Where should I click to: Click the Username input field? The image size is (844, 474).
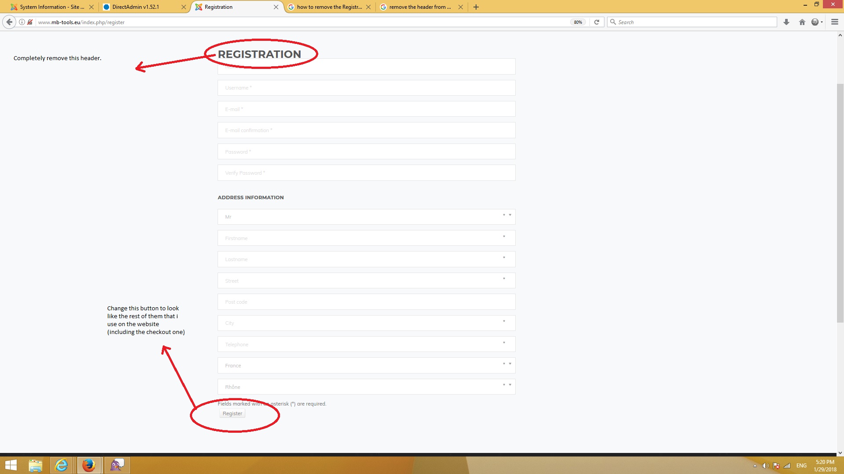click(366, 88)
